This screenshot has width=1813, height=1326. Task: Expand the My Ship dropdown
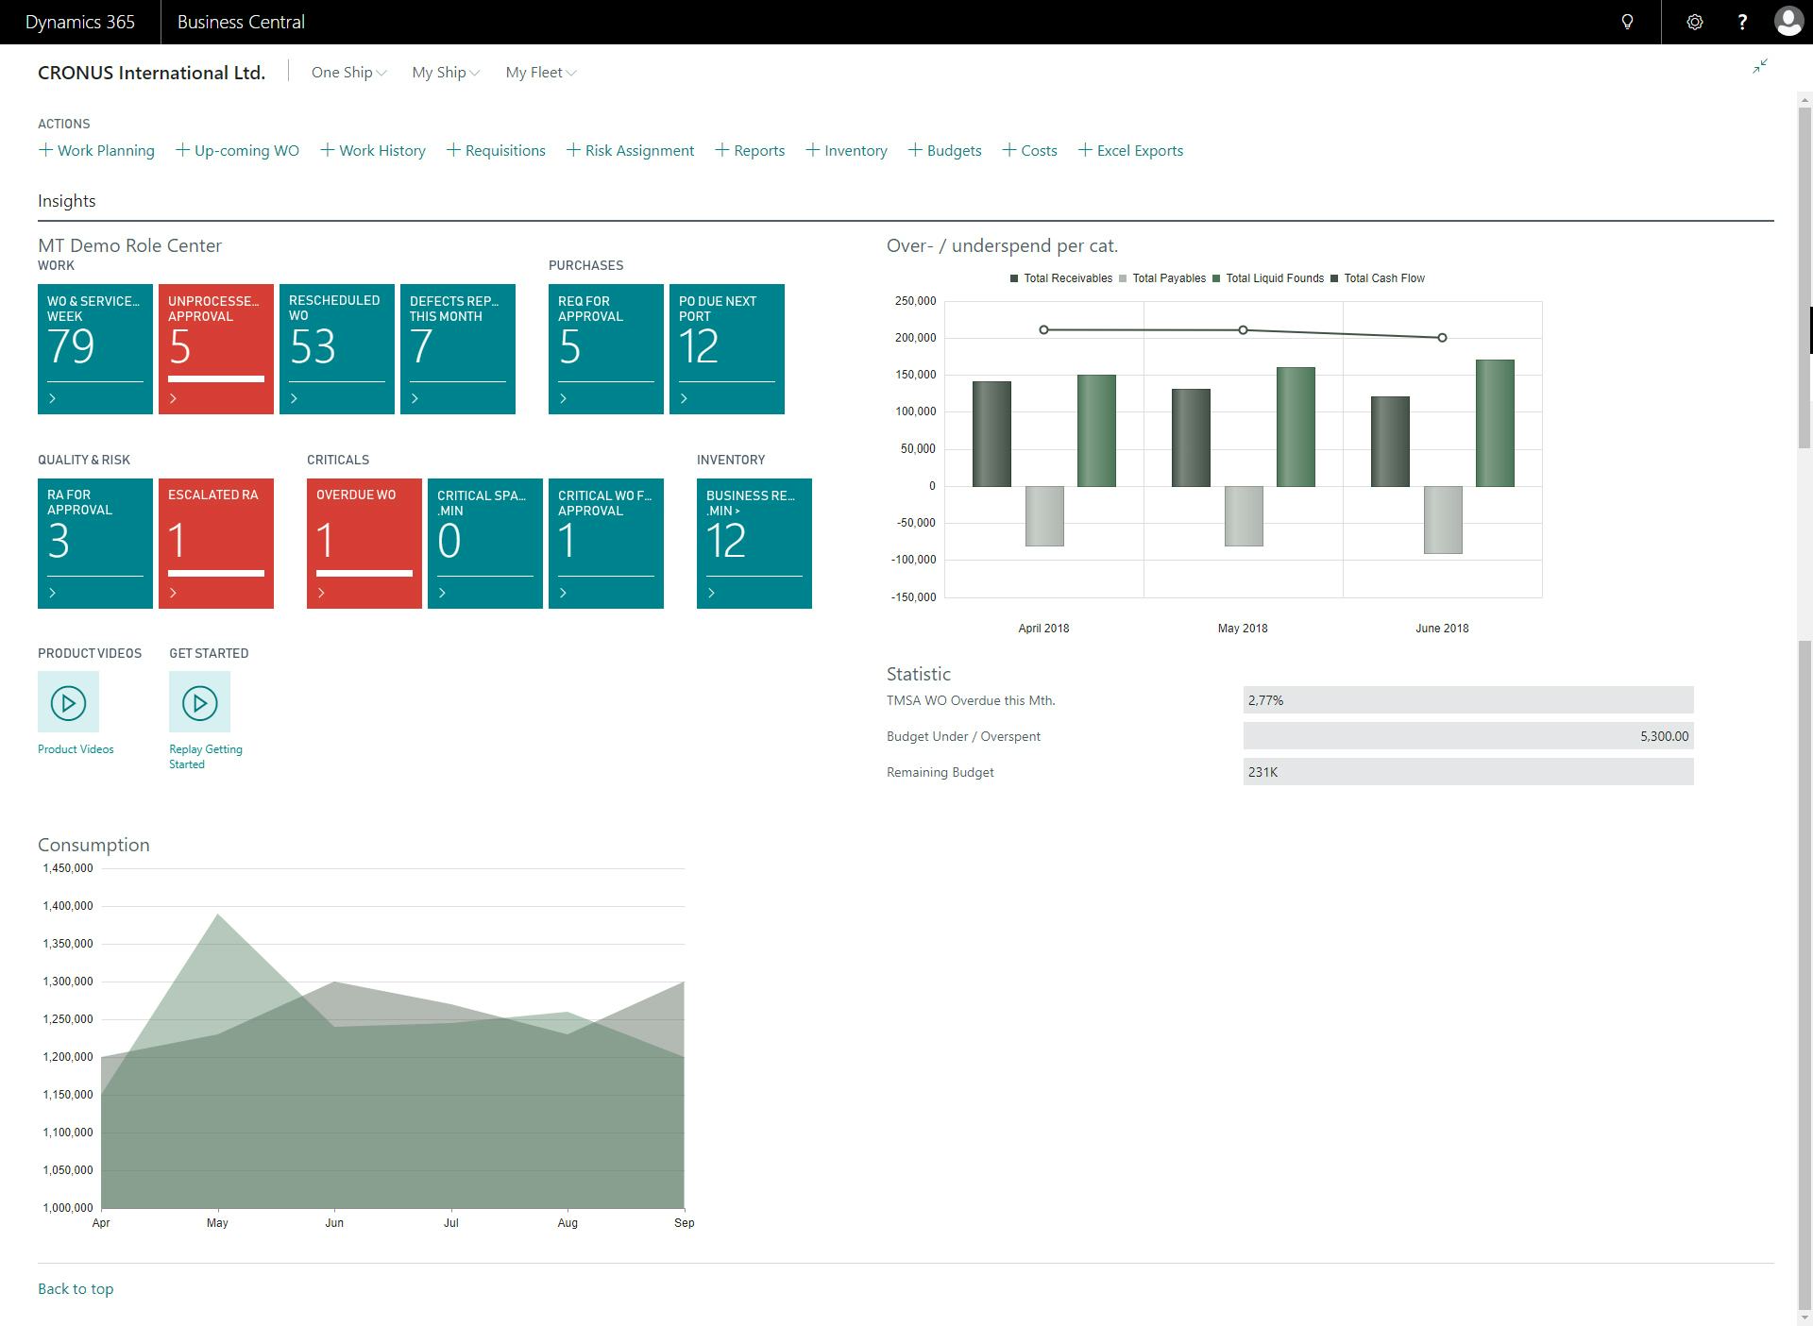[445, 72]
